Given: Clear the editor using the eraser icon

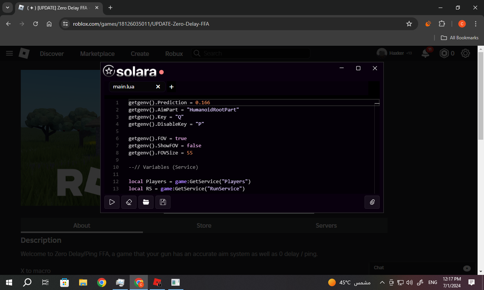Looking at the screenshot, I should point(129,202).
